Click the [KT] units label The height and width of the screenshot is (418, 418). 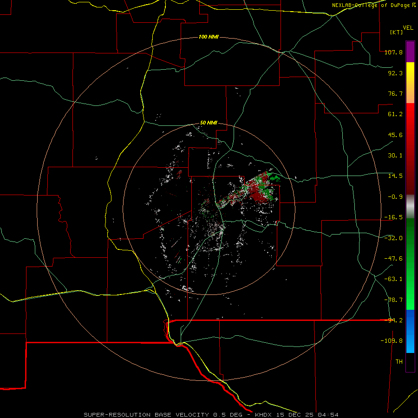pyautogui.click(x=397, y=32)
